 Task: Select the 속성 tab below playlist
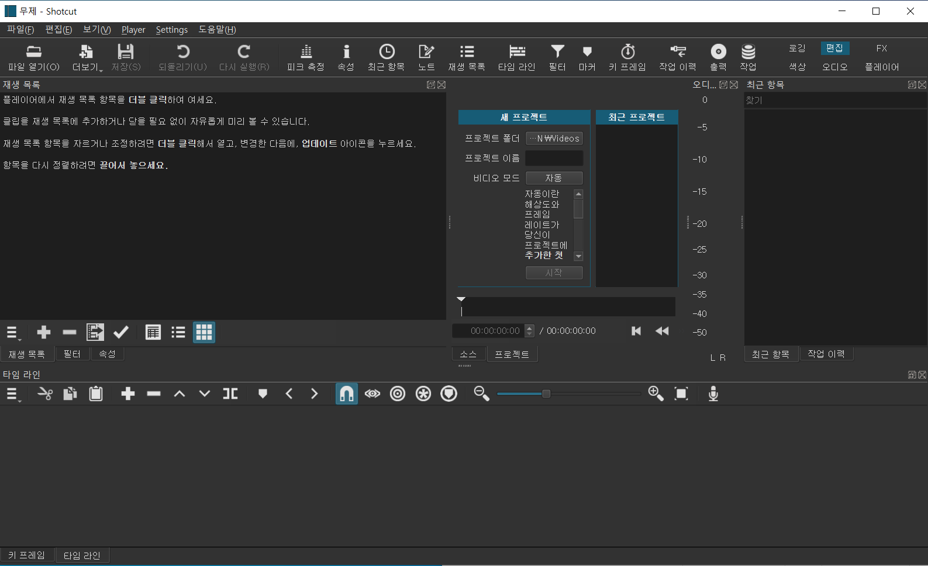[107, 354]
